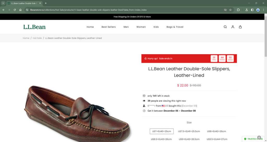
Task: Go to the Hot Sale breadcrumb link
Action: 37,38
